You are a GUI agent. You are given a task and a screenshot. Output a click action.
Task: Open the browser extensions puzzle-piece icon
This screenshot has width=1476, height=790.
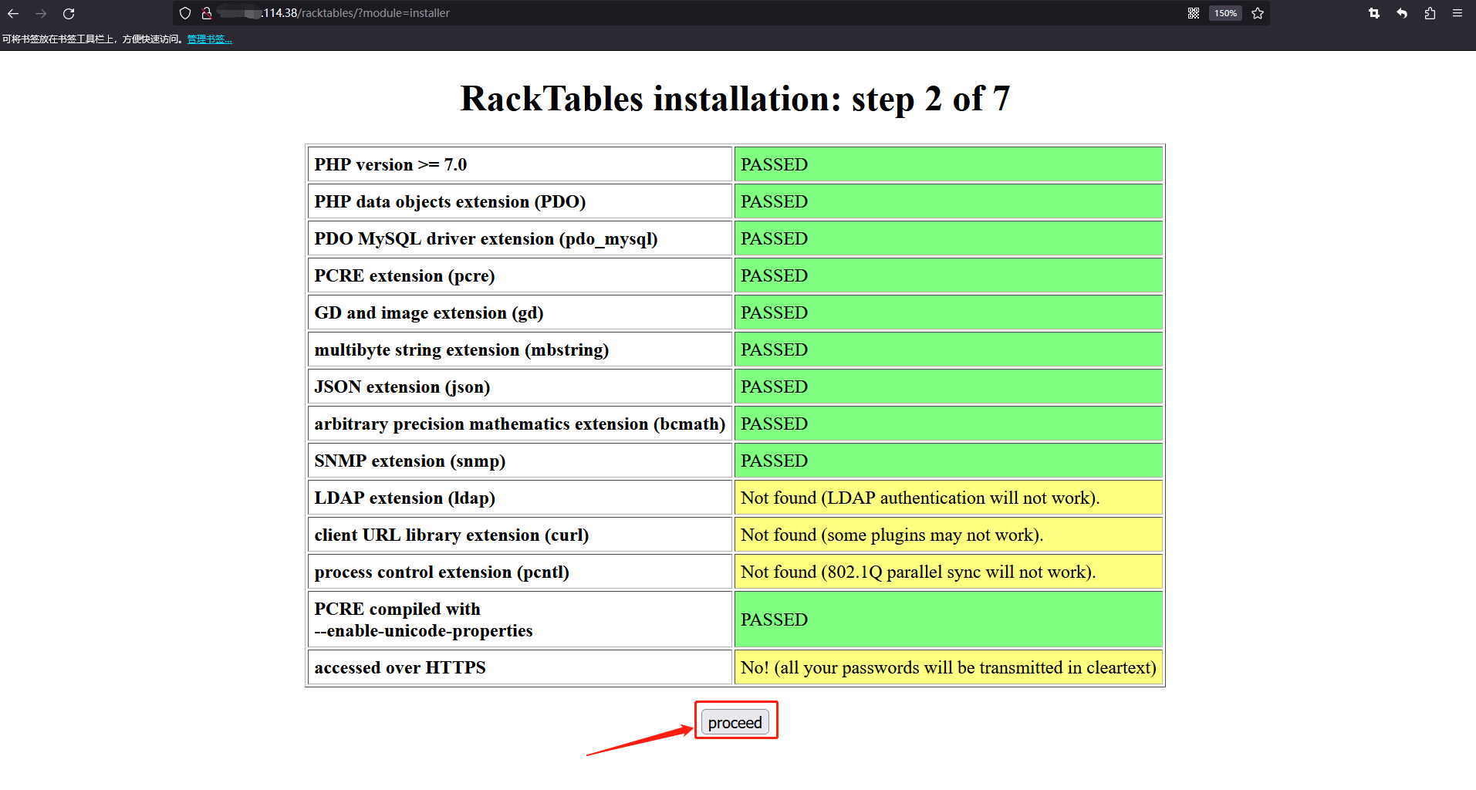pos(1429,13)
